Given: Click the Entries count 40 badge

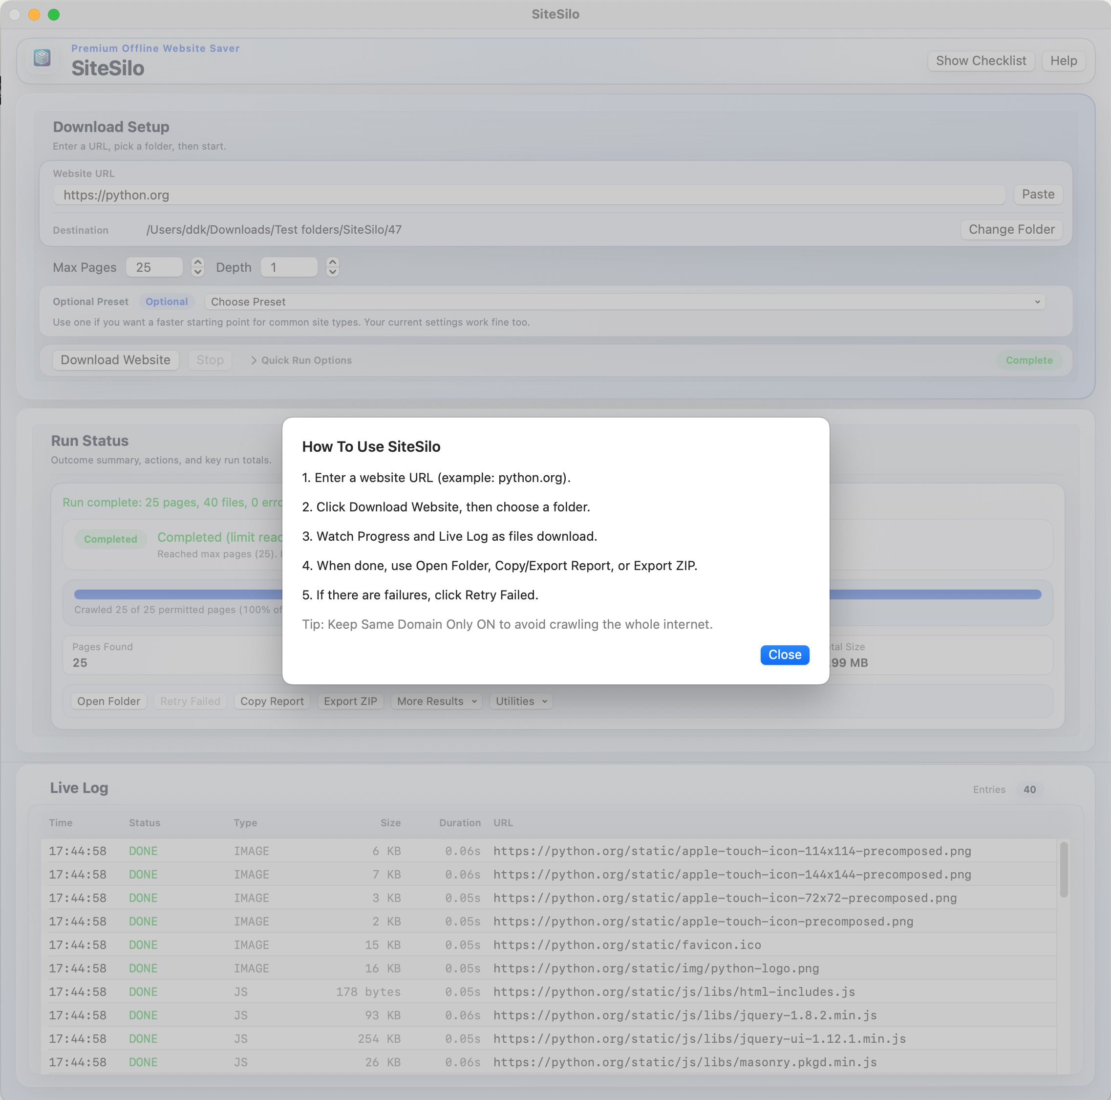Looking at the screenshot, I should click(1029, 790).
